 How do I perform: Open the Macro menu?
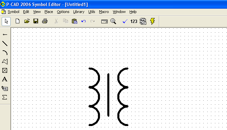coord(104,12)
